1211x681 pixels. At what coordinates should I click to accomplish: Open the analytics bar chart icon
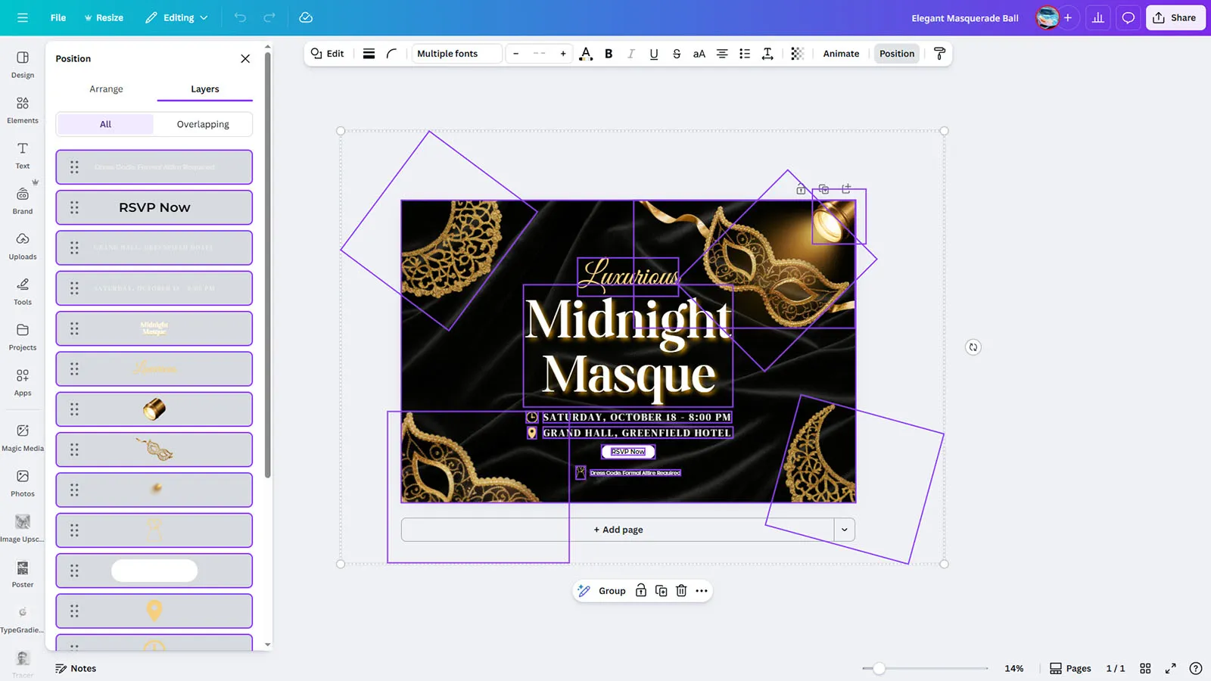click(x=1097, y=17)
